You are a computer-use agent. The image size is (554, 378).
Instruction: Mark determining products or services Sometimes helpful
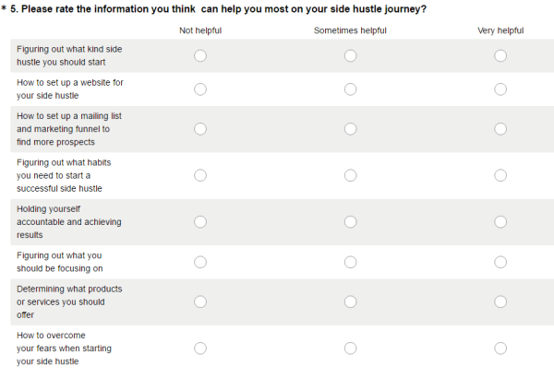[351, 301]
